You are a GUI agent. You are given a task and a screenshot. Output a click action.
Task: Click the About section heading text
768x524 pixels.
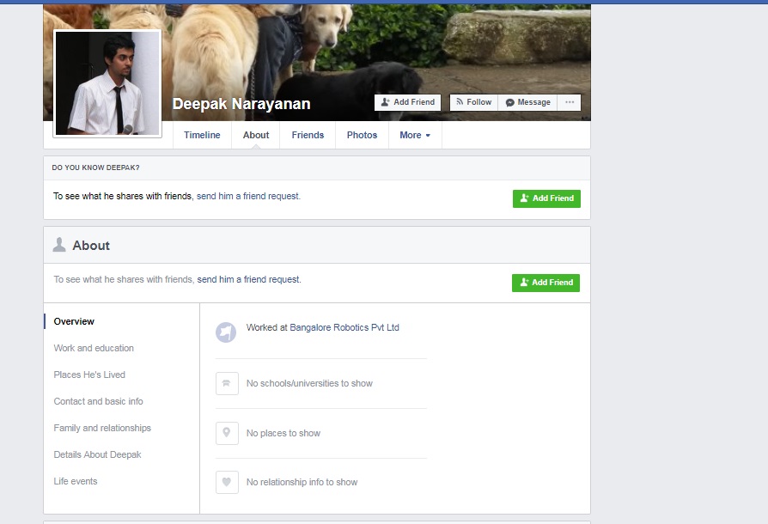click(91, 246)
